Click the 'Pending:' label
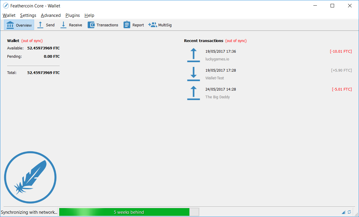Viewport: 359px width, 217px height. [15, 57]
